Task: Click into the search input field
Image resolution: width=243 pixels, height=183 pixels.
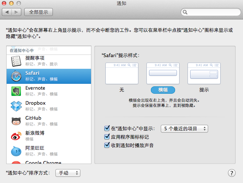Action: (211, 12)
